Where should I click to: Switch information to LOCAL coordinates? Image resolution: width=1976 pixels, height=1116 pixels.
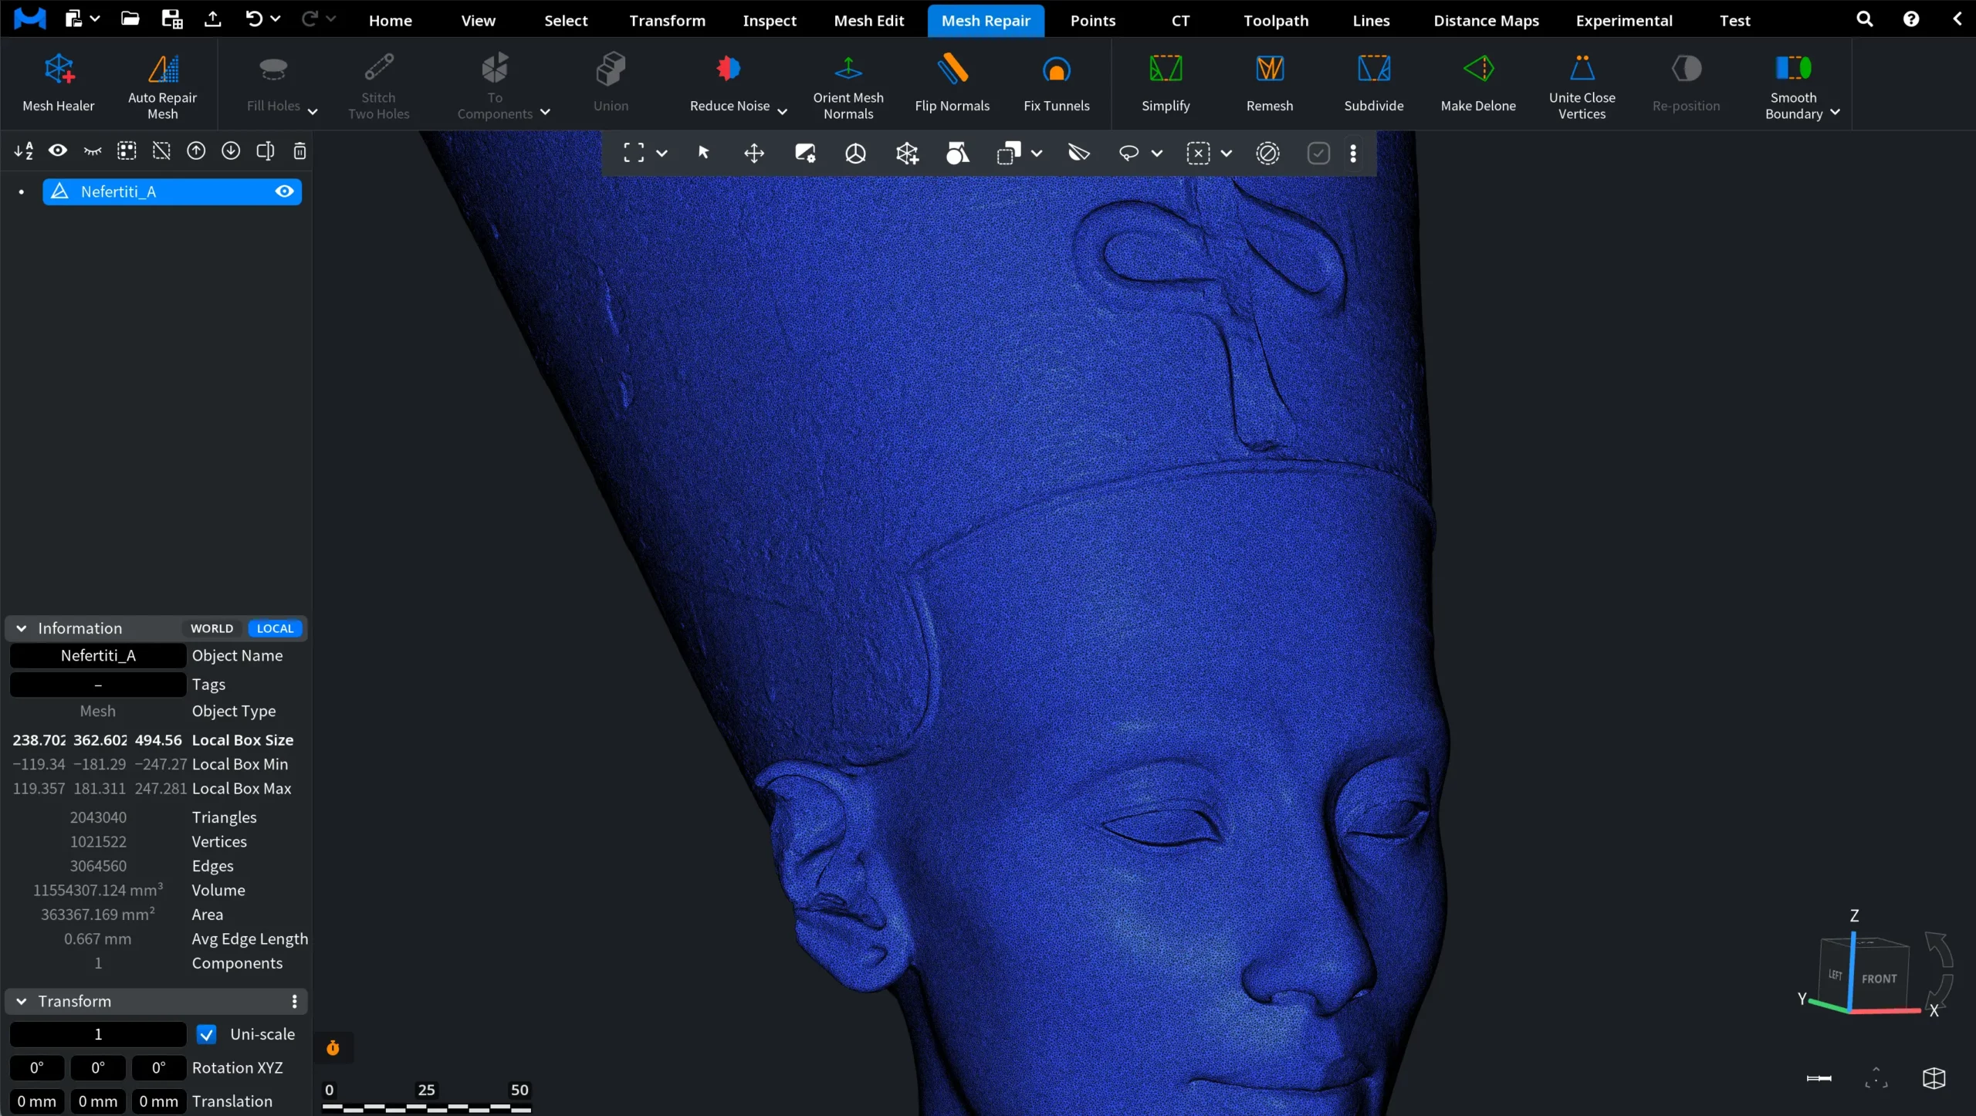pos(275,628)
